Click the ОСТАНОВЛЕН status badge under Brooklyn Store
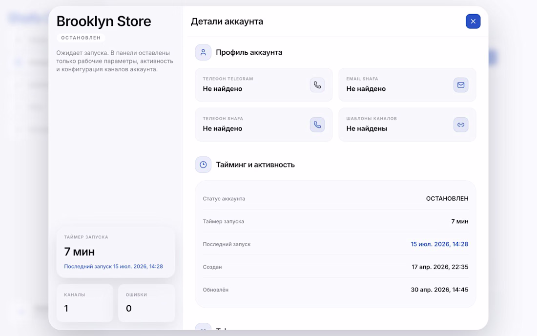Image resolution: width=537 pixels, height=336 pixels. pyautogui.click(x=81, y=38)
